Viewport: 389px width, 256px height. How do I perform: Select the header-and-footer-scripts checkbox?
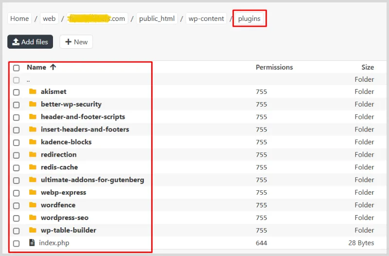pos(17,117)
